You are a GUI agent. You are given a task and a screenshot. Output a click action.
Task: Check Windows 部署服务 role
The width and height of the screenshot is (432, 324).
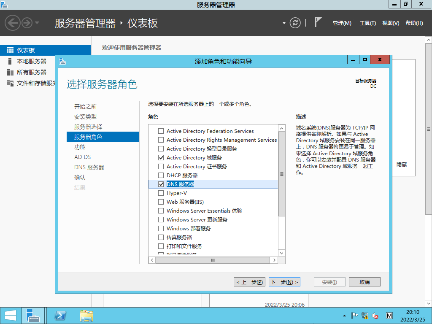coord(161,228)
